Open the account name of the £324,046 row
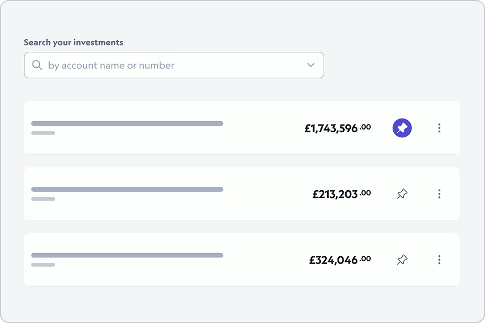This screenshot has width=485, height=323. [127, 255]
